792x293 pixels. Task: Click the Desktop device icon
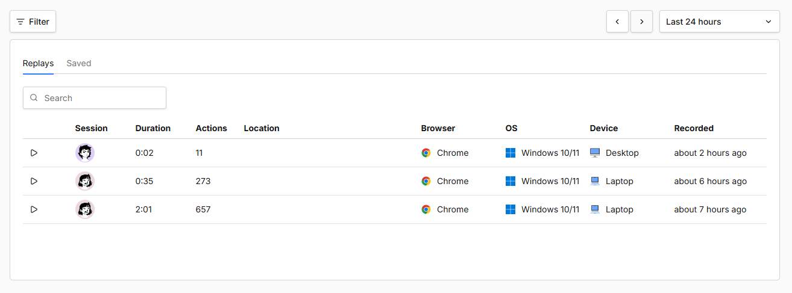coord(595,153)
